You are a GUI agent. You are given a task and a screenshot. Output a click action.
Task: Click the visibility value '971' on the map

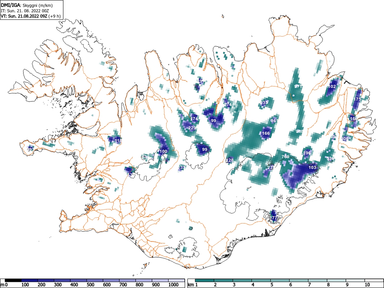click(298, 86)
